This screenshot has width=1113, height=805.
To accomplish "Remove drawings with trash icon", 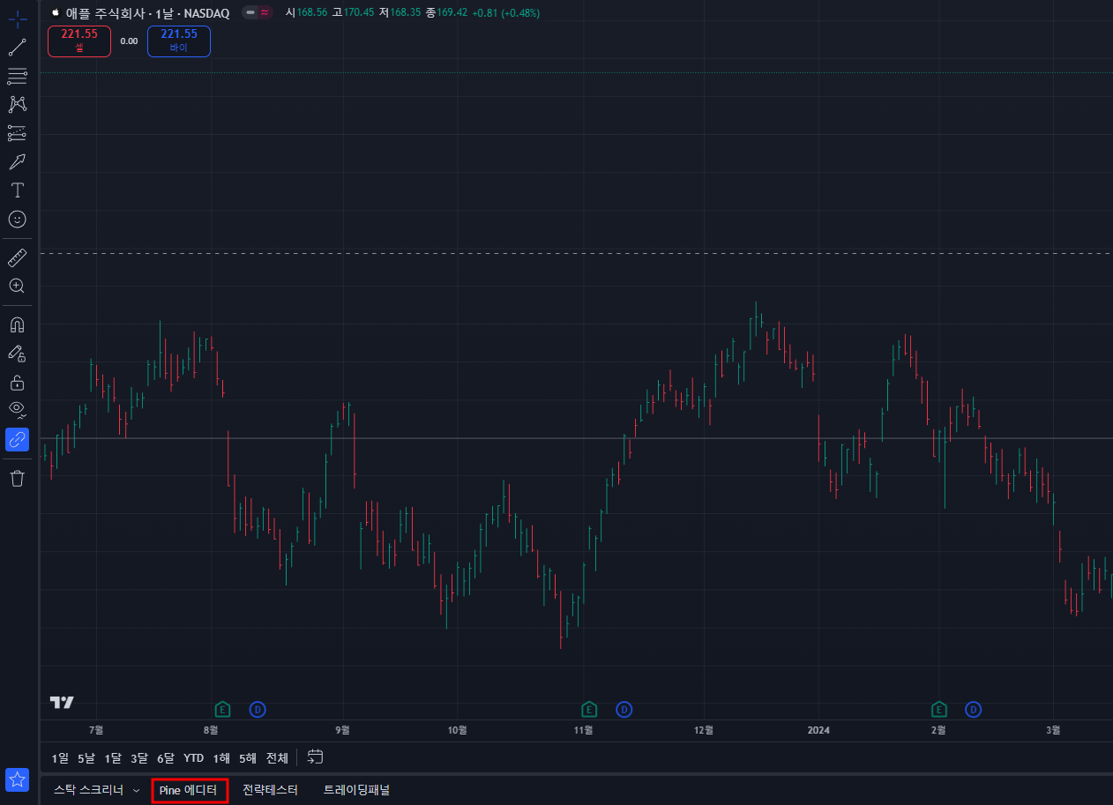I will point(17,479).
